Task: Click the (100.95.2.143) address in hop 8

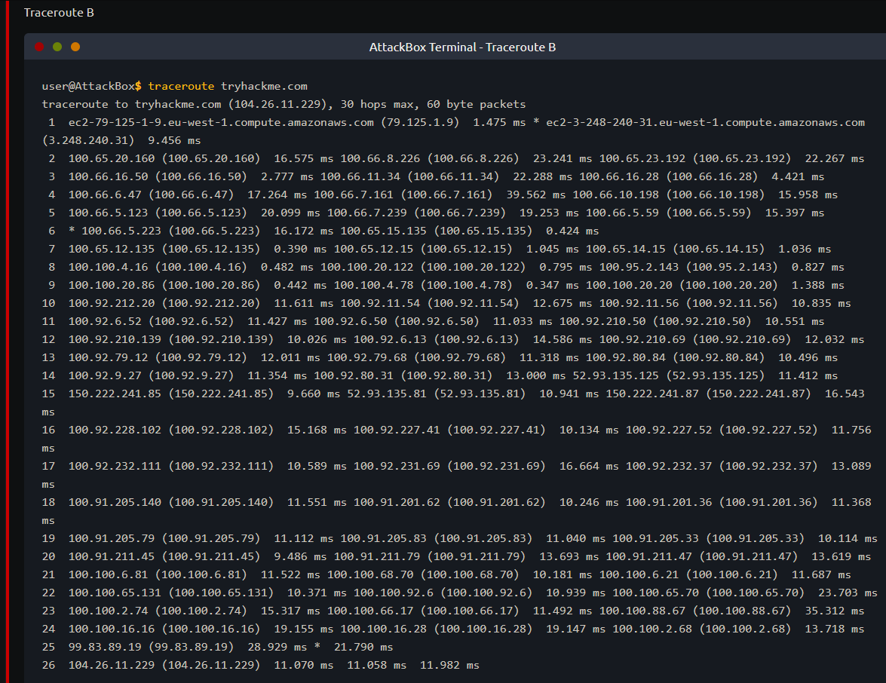Action: click(731, 267)
